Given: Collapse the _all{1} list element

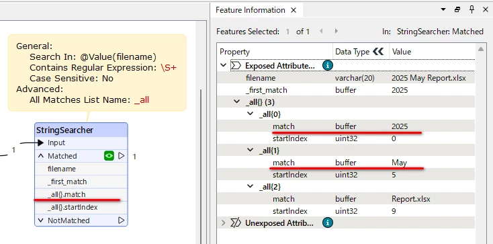Looking at the screenshot, I should (251, 150).
